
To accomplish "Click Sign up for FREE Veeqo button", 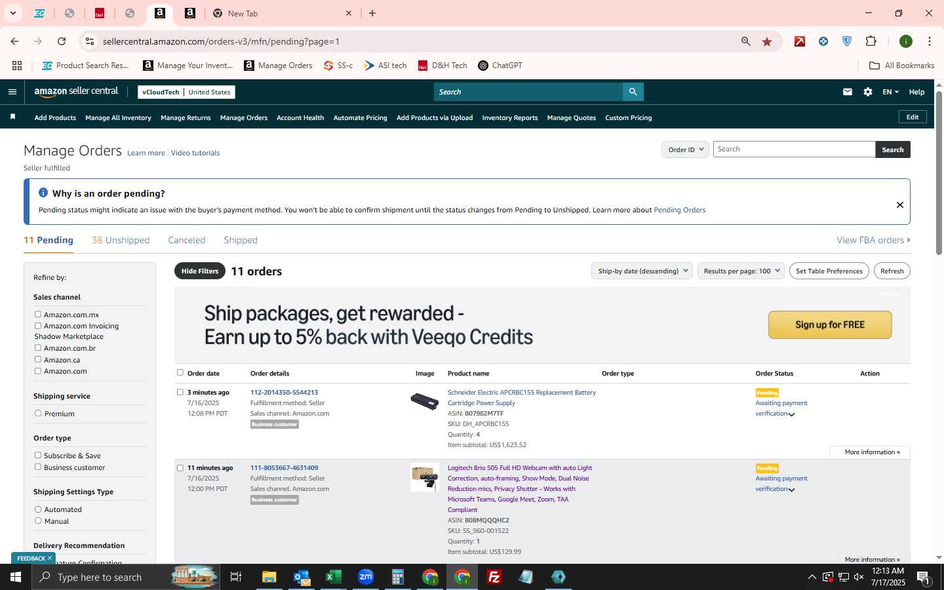I will tap(829, 324).
